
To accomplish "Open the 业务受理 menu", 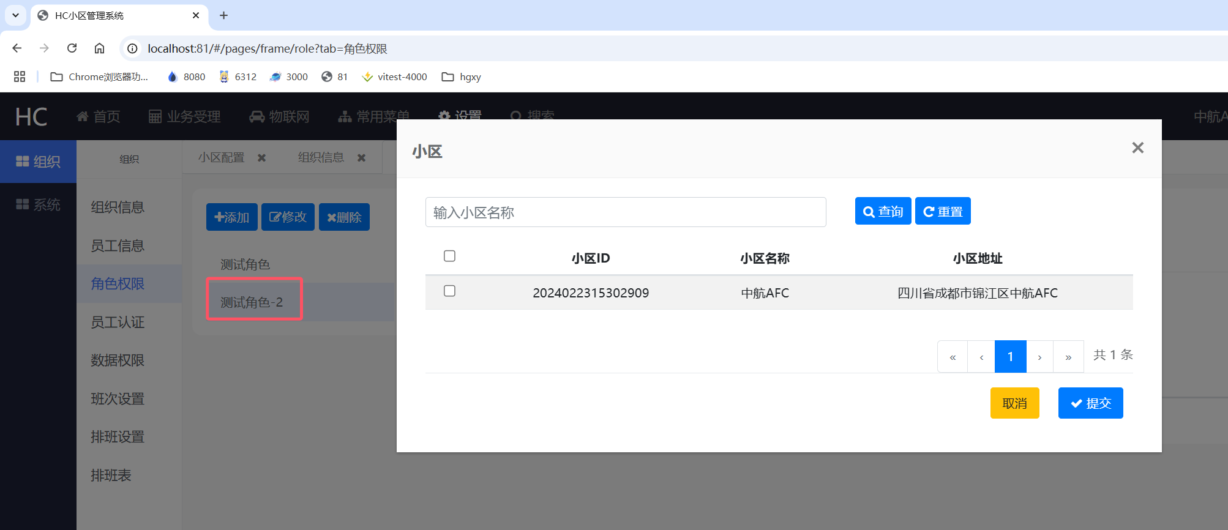I will (x=185, y=116).
